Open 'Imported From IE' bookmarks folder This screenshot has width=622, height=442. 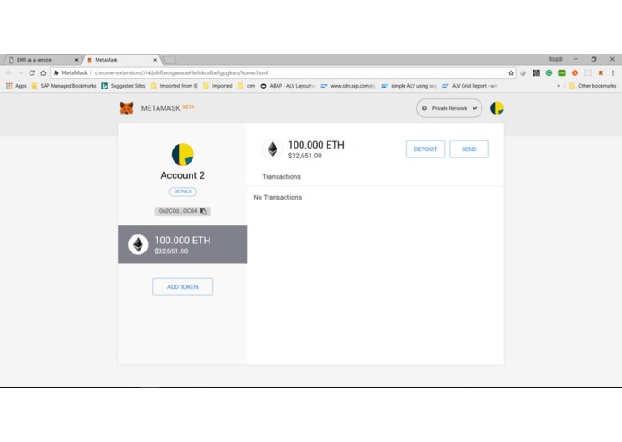[175, 86]
